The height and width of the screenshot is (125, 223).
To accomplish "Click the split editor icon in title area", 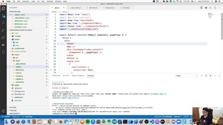I will [x=215, y=8].
